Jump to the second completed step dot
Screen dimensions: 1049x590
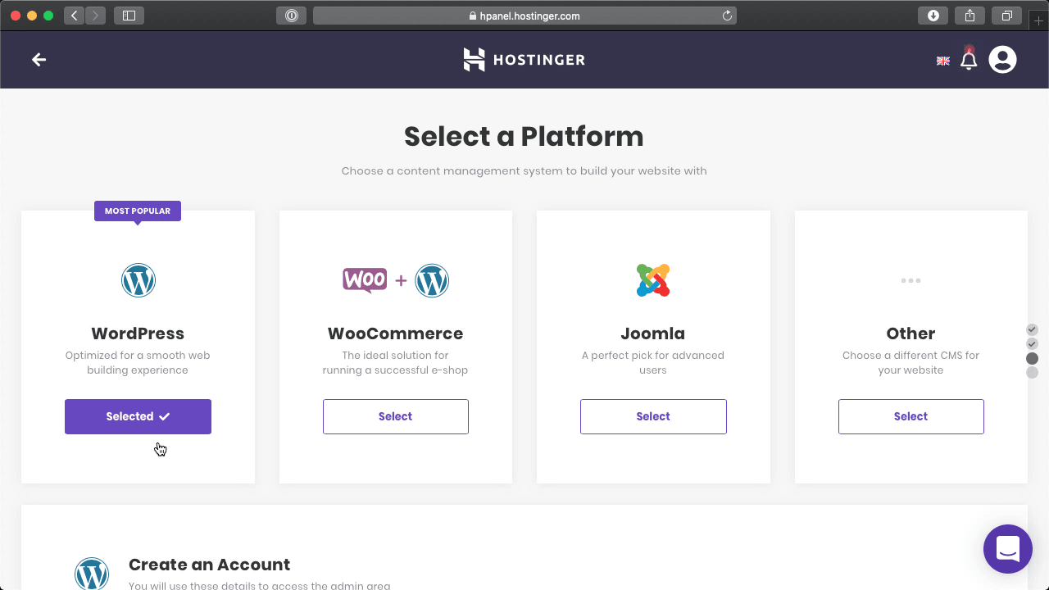click(1032, 343)
